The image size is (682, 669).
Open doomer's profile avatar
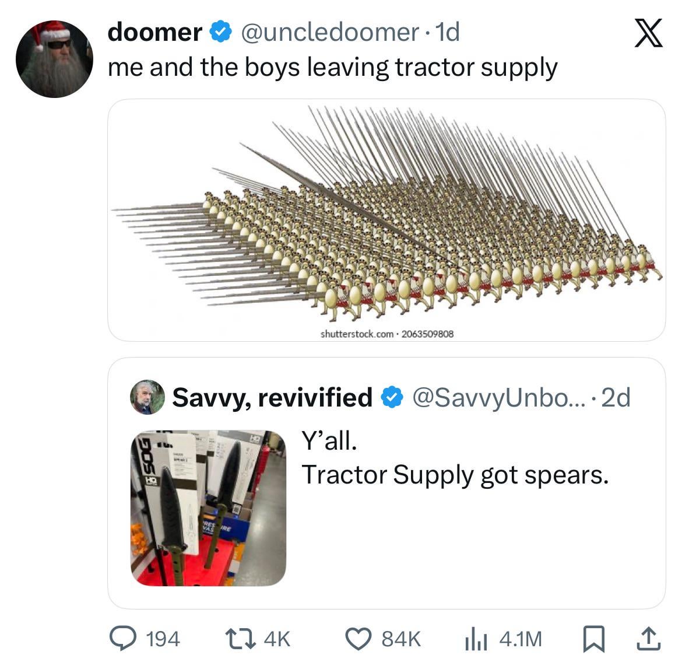coord(55,59)
